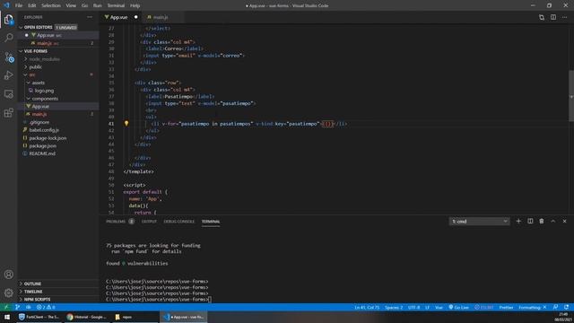Create a new terminal with plus icon
Image resolution: width=574 pixels, height=323 pixels.
[518, 222]
